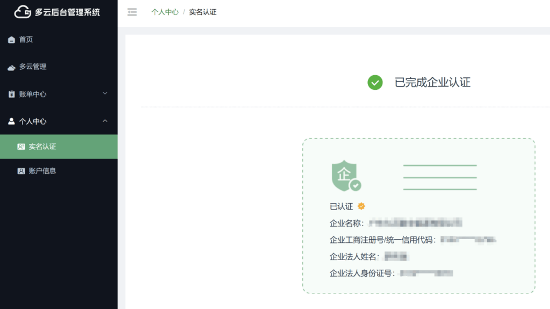Click the 多云后台管理系统 title text
The height and width of the screenshot is (309, 550).
67,12
